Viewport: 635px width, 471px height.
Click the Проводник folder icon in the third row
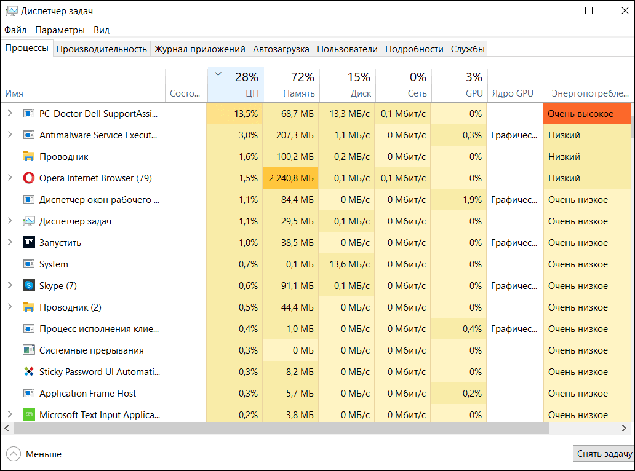(29, 157)
